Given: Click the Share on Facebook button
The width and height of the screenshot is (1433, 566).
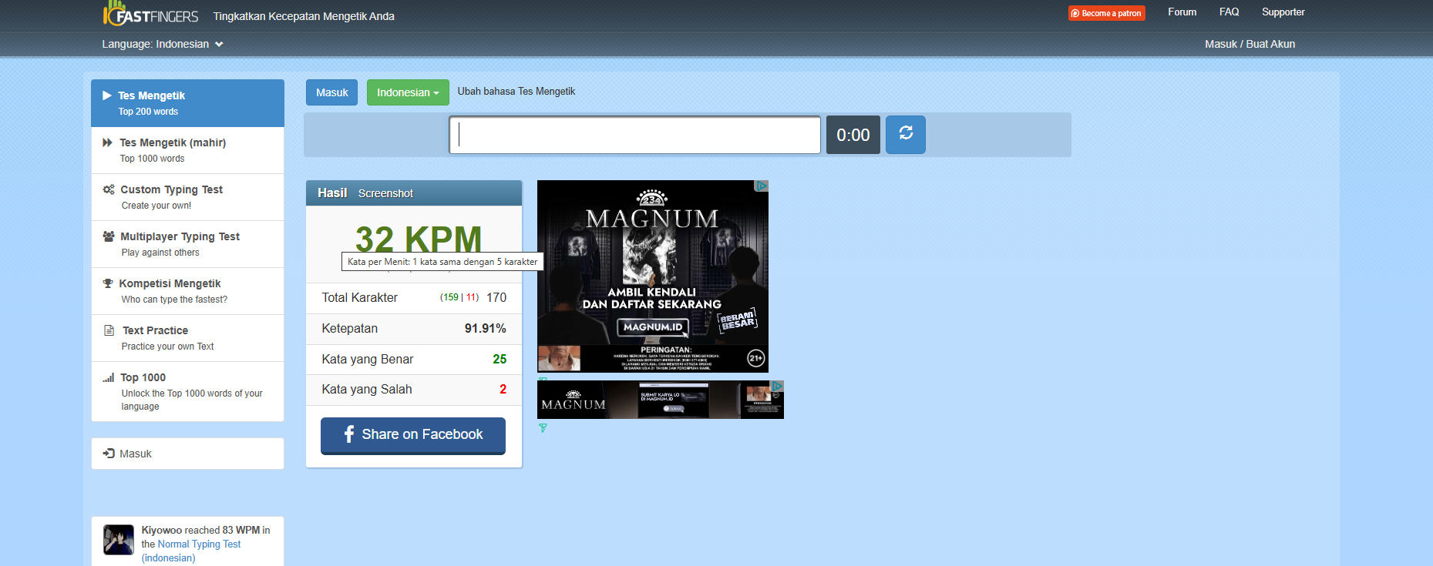Looking at the screenshot, I should [x=413, y=435].
